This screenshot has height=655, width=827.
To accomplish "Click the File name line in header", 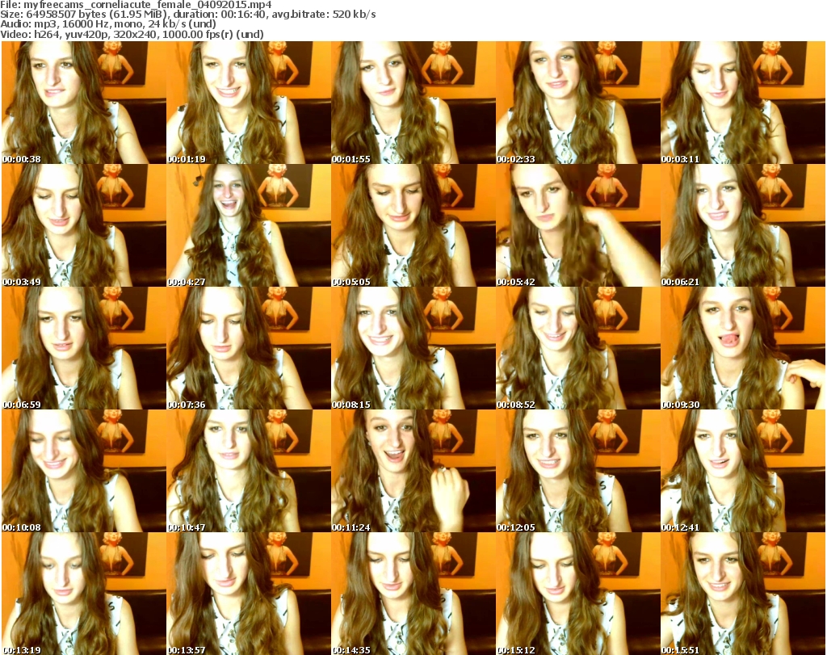I will point(136,5).
